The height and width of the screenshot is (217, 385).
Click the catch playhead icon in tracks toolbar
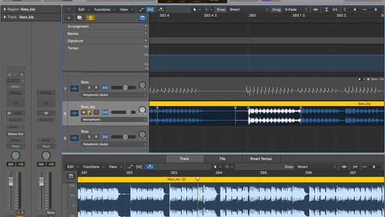(x=161, y=10)
